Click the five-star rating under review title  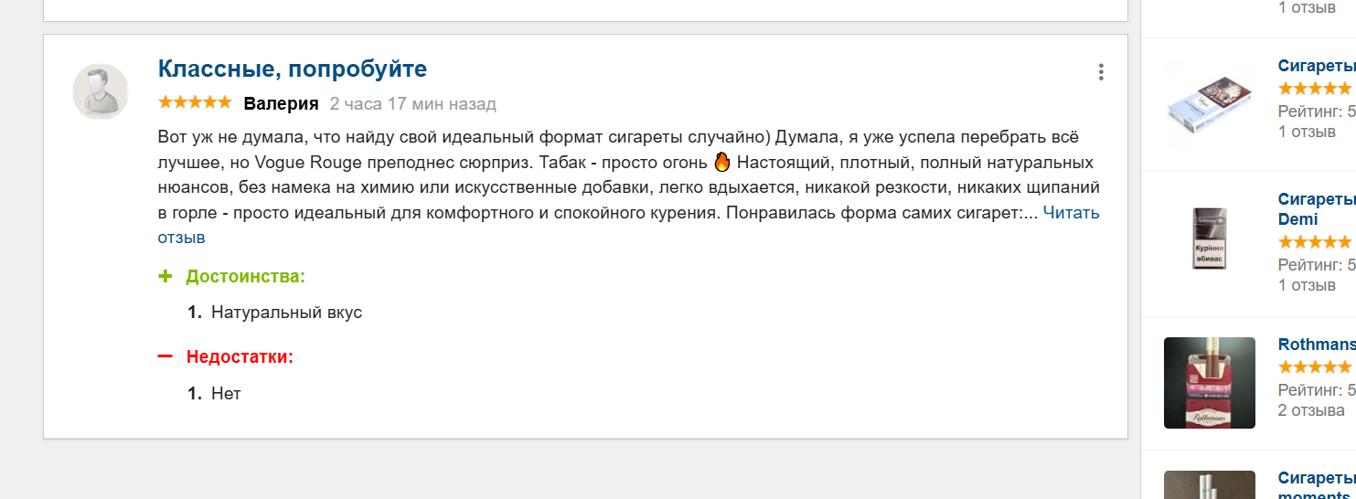click(x=195, y=102)
